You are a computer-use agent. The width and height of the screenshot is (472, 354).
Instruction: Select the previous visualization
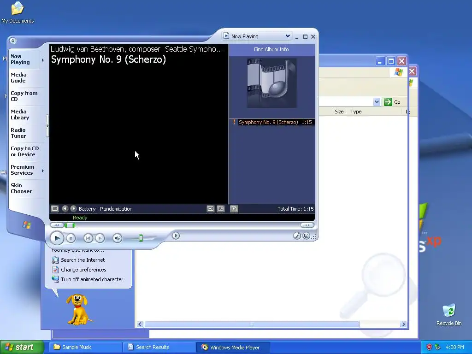pos(65,209)
